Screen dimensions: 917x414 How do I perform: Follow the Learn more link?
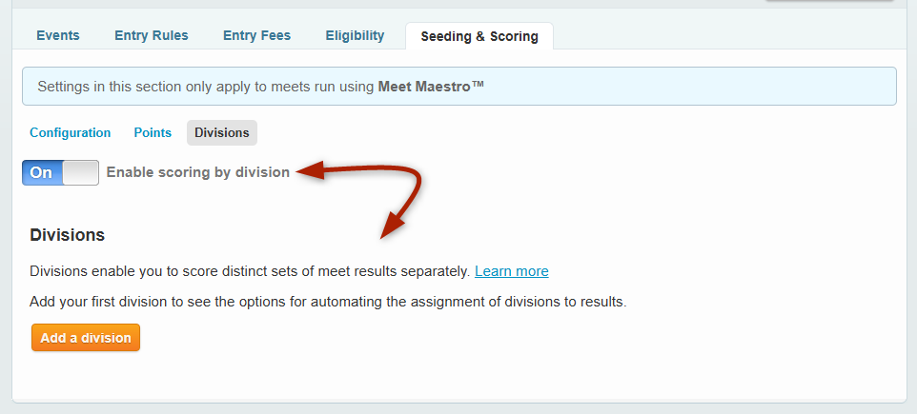coord(512,271)
